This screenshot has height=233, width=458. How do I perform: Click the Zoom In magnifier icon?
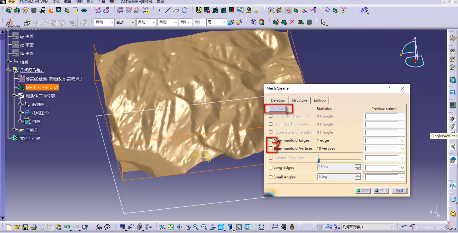click(x=196, y=227)
